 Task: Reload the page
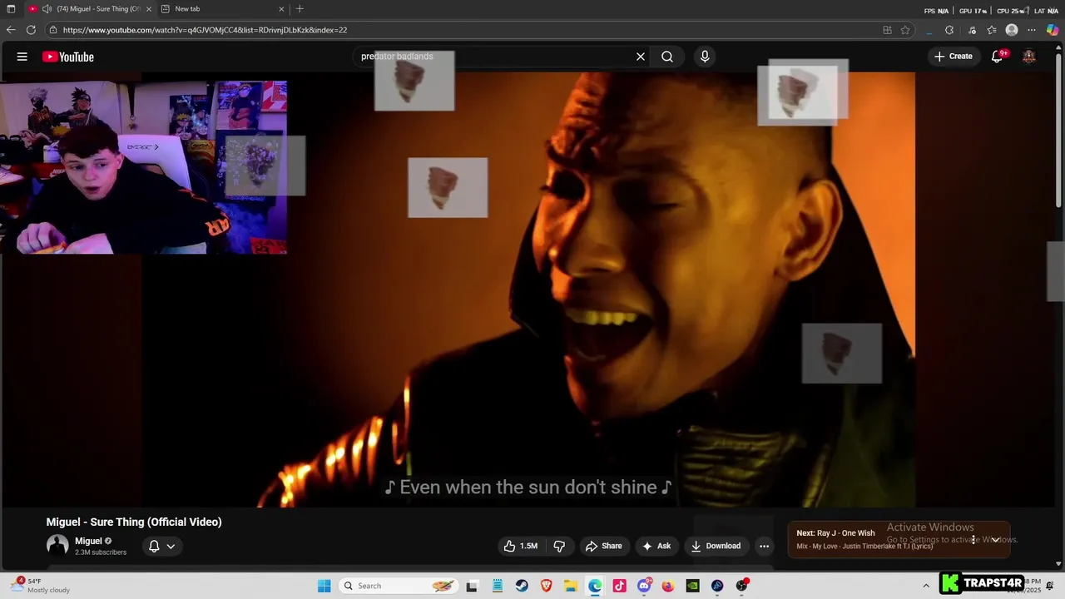(x=31, y=30)
